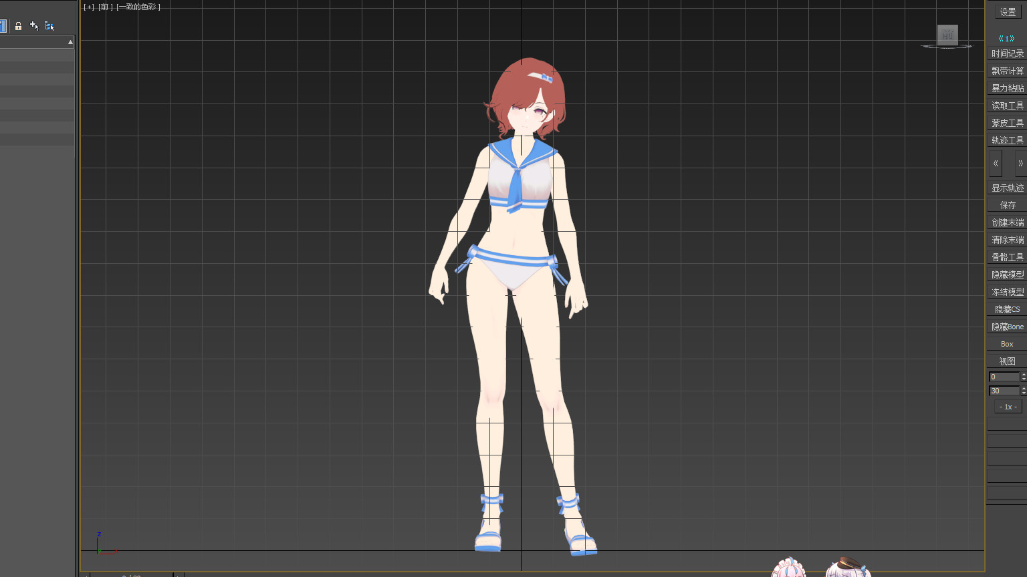
Task: Toggle 隐藏模型 to hide the model
Action: [1007, 274]
